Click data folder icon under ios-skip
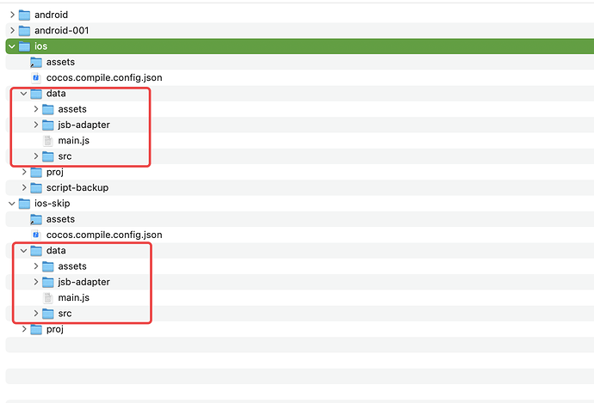 click(36, 251)
